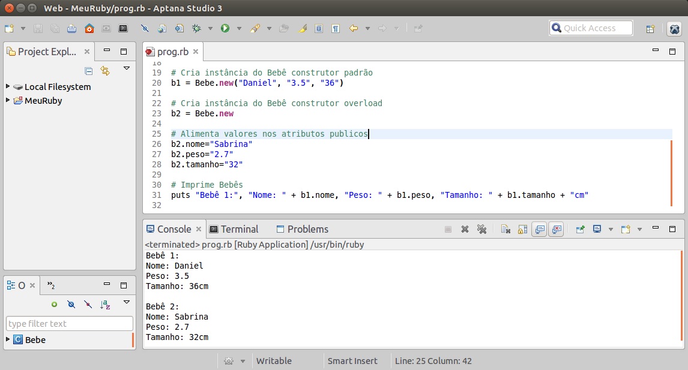
Task: Switch to the Terminal tab
Action: point(239,229)
